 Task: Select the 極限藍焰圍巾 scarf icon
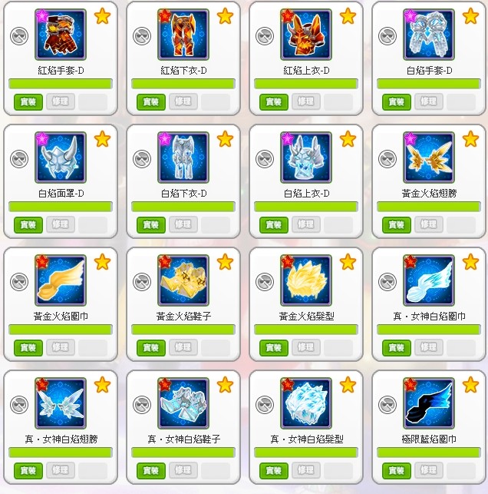click(428, 403)
